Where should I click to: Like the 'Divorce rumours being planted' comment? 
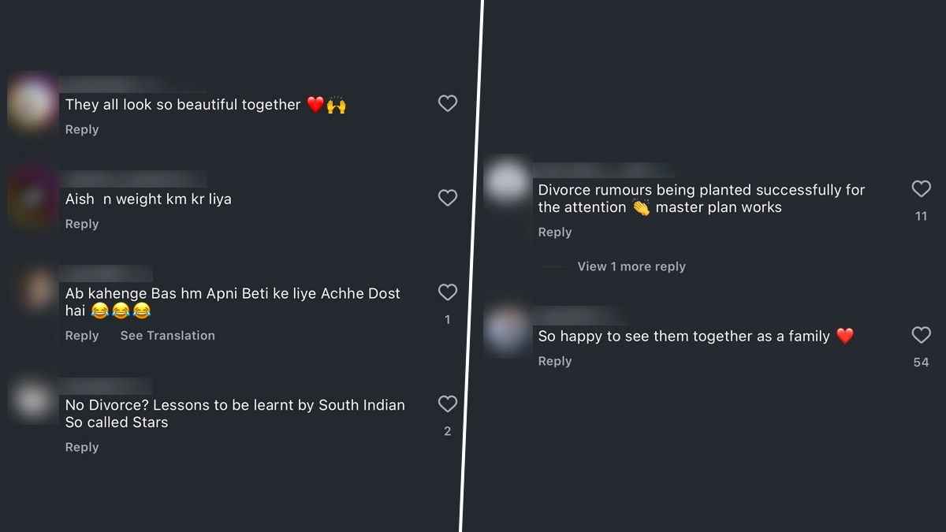(921, 188)
